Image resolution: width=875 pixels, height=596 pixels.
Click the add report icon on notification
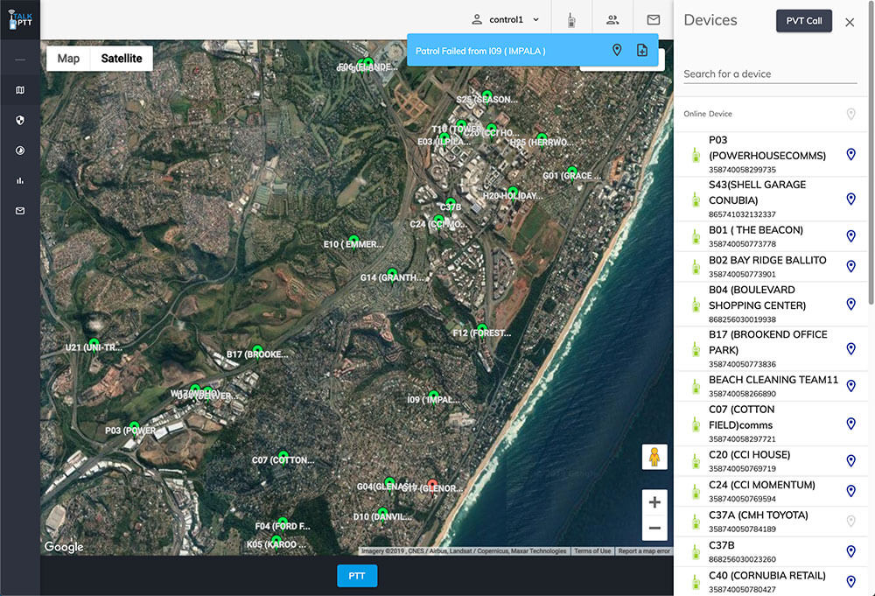click(x=641, y=51)
